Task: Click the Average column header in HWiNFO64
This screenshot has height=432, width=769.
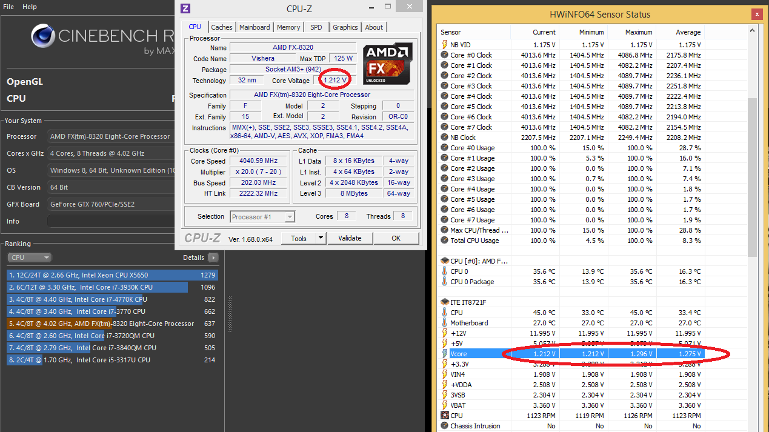Action: click(680, 32)
